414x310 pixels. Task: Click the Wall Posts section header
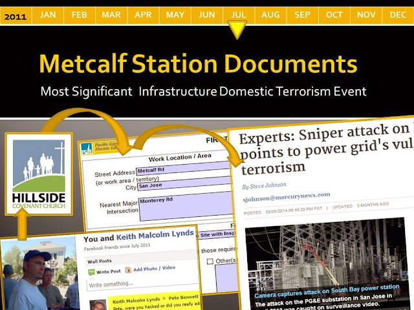(99, 261)
